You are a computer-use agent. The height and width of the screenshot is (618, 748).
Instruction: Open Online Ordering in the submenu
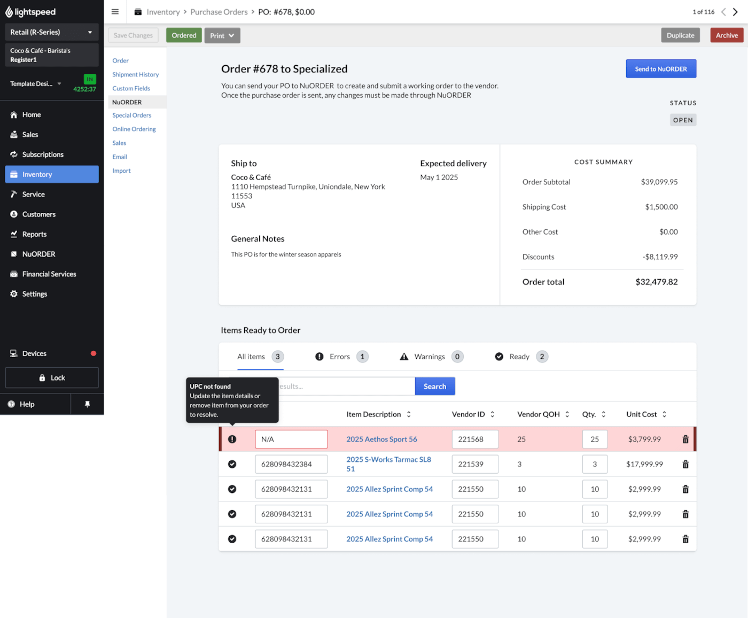pos(134,129)
